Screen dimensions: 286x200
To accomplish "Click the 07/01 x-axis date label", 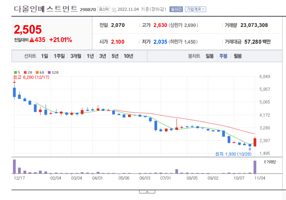I will coord(166,178).
